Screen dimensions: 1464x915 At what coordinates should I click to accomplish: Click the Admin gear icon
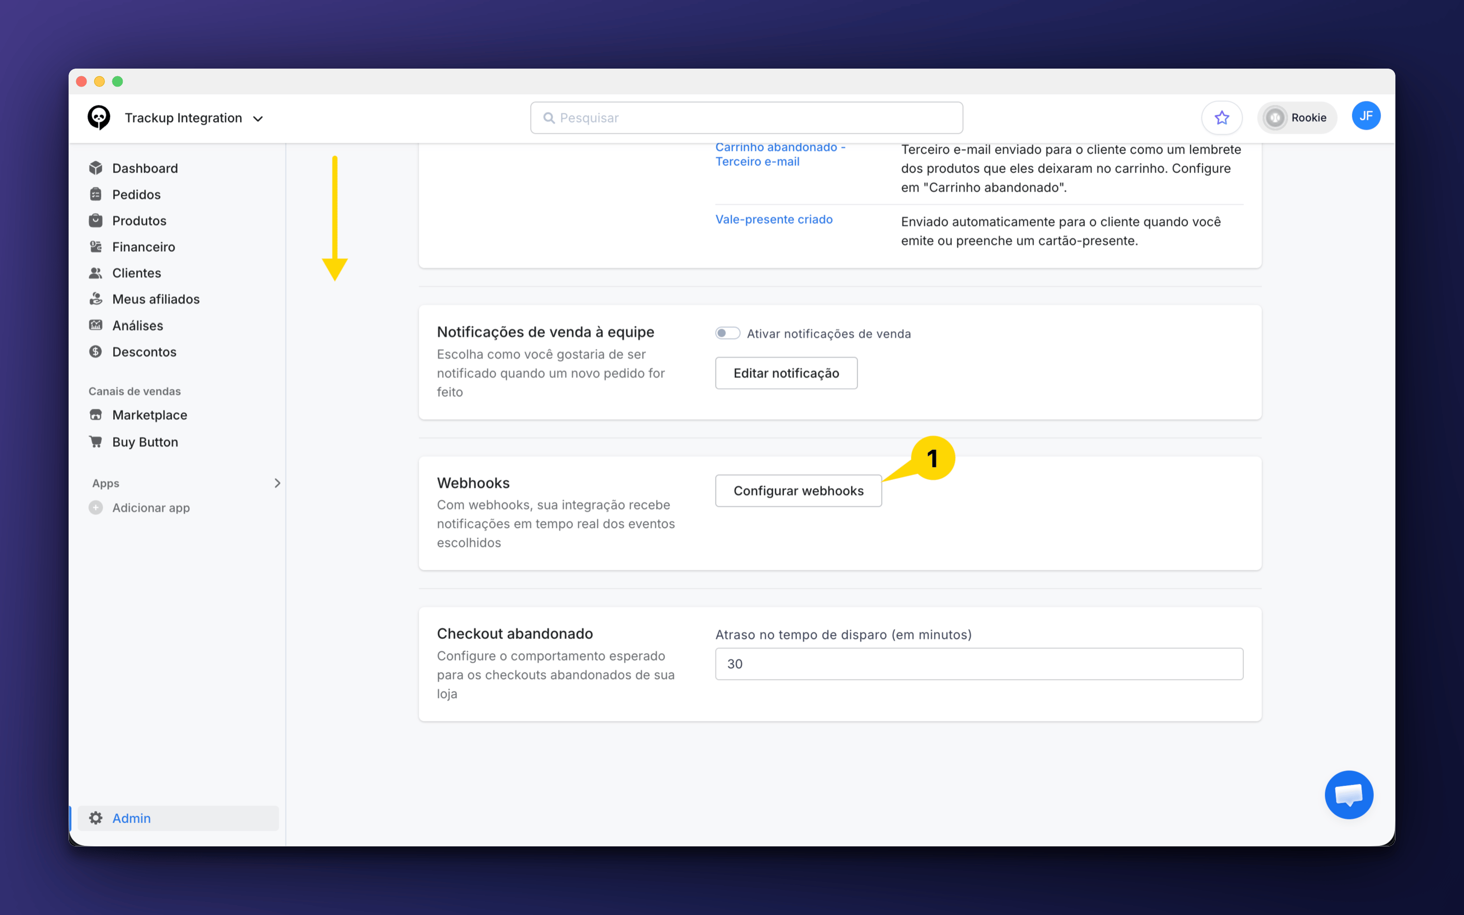[x=96, y=818]
